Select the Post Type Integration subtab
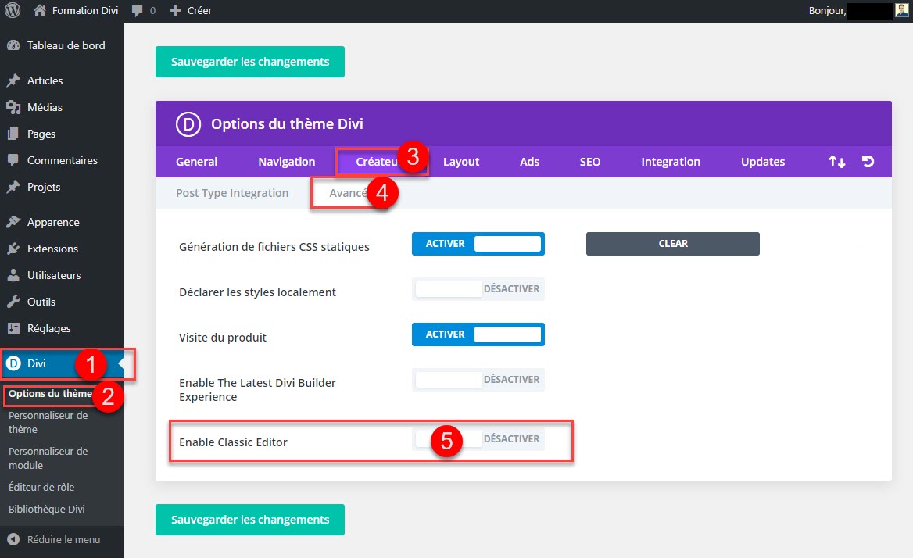Screen dimensions: 913x558 pyautogui.click(x=232, y=193)
